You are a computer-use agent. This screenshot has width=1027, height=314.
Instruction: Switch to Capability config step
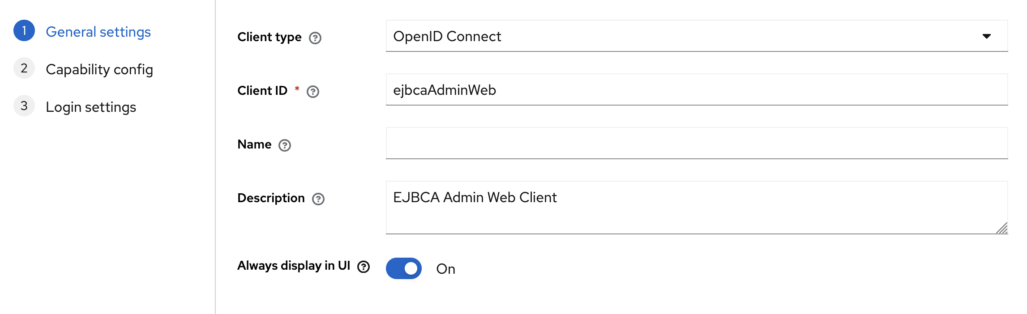click(x=99, y=70)
